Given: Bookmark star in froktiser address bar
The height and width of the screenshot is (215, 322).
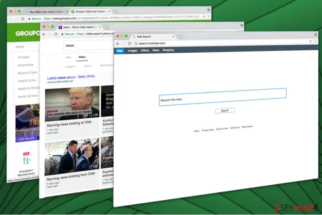Looking at the screenshot, I should 310,41.
